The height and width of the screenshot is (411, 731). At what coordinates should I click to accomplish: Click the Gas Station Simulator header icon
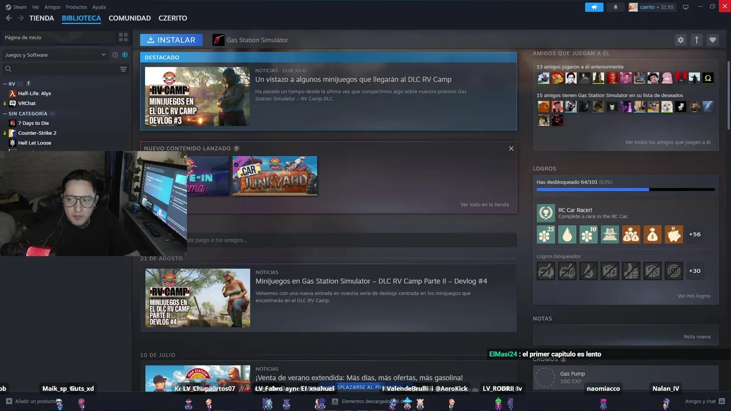click(218, 40)
